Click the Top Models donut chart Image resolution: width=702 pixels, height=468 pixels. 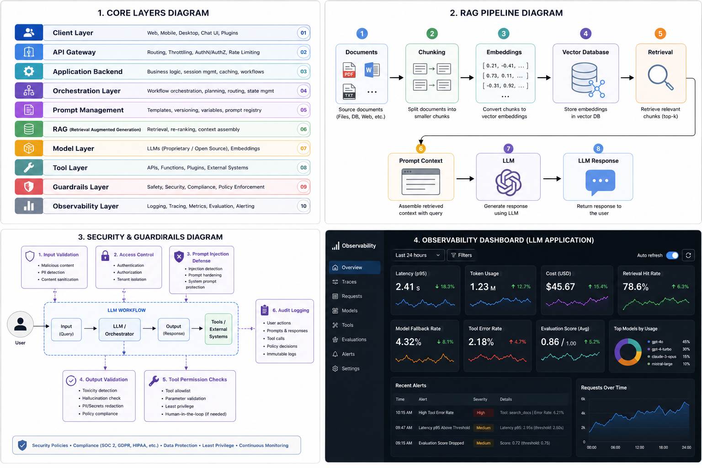(628, 352)
